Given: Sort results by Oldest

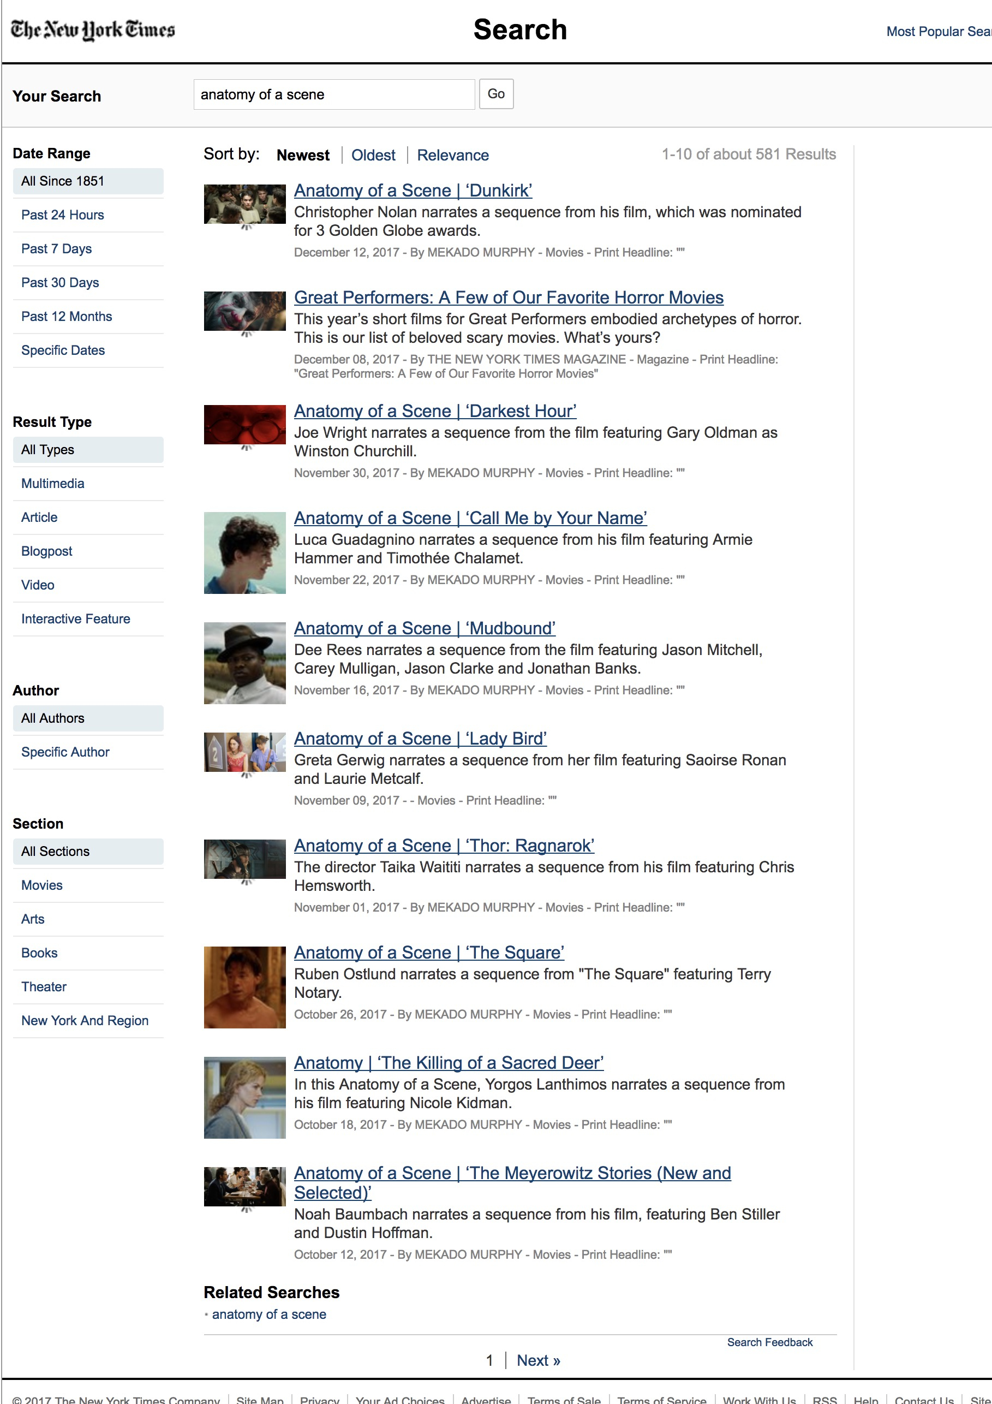Looking at the screenshot, I should (373, 156).
